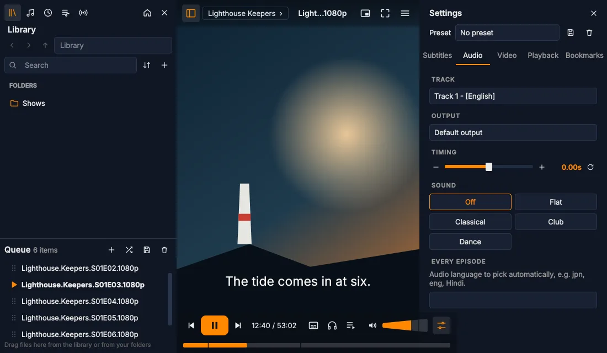Open the Default output dropdown

point(513,132)
